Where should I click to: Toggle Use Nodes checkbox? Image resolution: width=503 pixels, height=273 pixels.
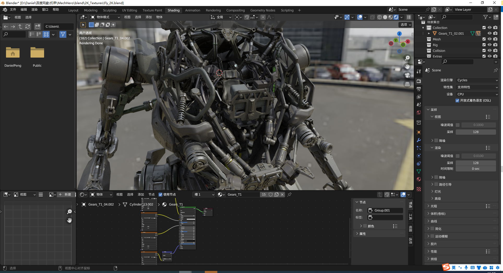(160, 195)
